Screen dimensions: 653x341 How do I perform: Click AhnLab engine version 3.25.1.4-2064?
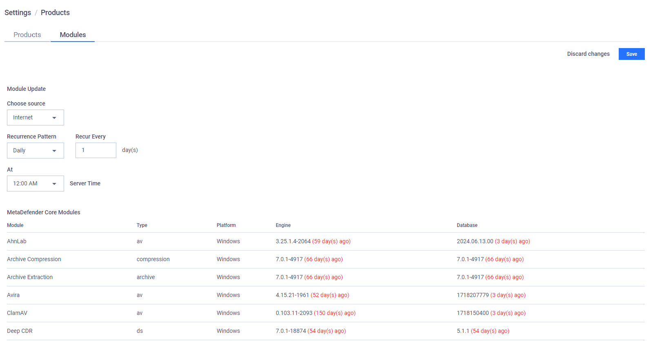click(293, 241)
